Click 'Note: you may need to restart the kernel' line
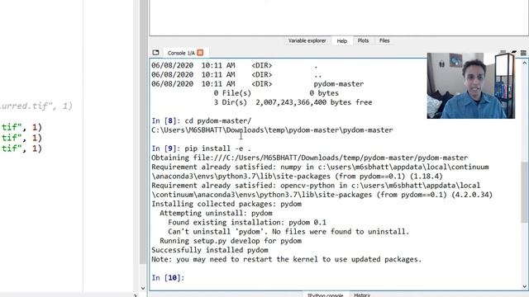Screen dimensions: 529x297 tap(287, 259)
